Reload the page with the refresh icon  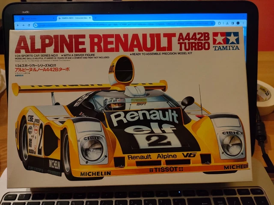[x=29, y=25]
